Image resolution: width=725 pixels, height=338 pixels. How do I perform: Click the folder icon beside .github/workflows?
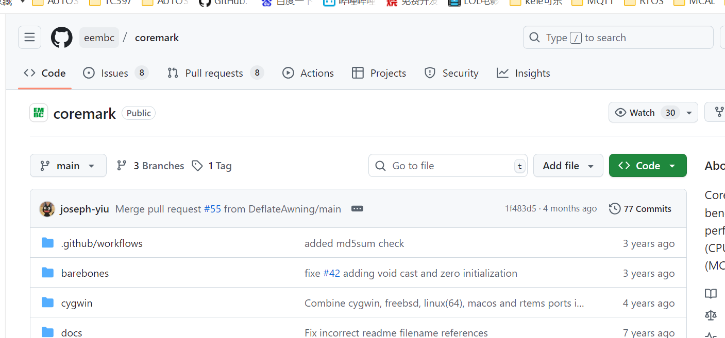[x=47, y=243]
